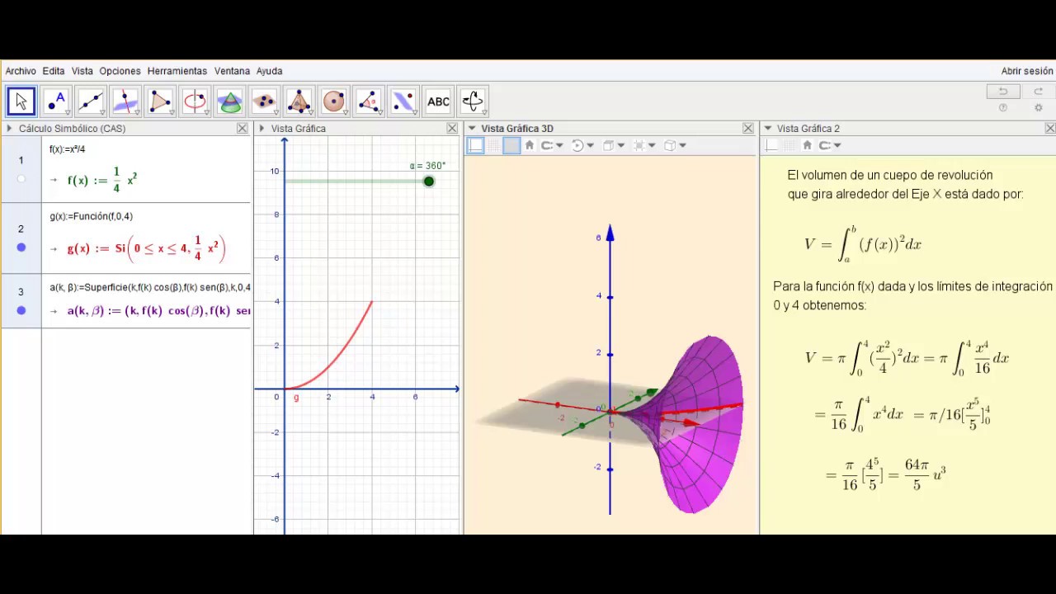
Task: Select the Point tool
Action: click(x=56, y=101)
